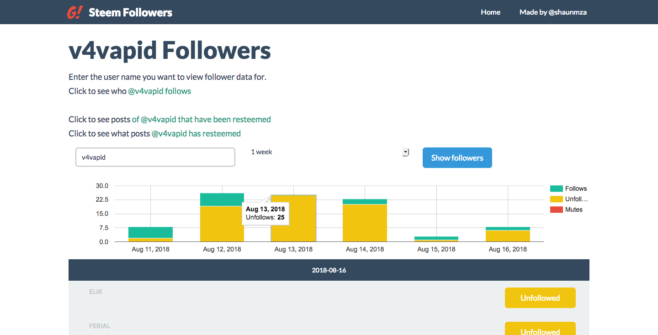Click the dropdown arrow of period selector

click(x=405, y=152)
